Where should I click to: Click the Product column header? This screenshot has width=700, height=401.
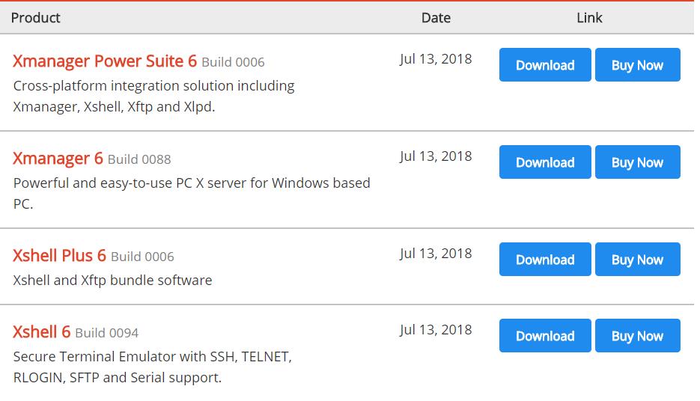point(36,17)
